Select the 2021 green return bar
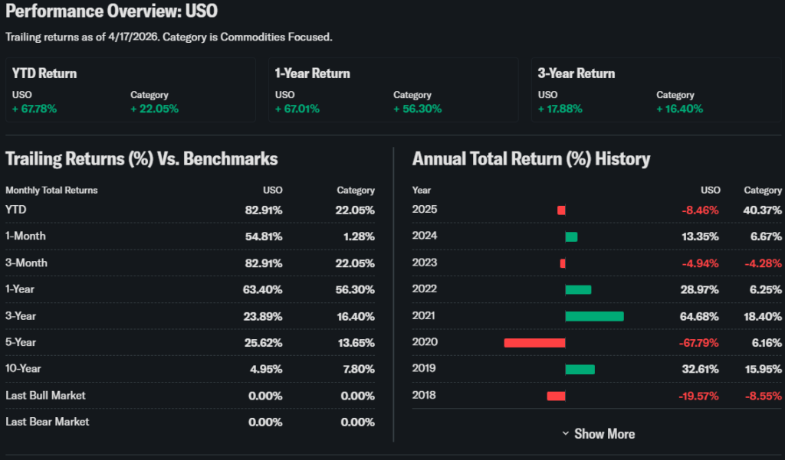 coord(594,316)
